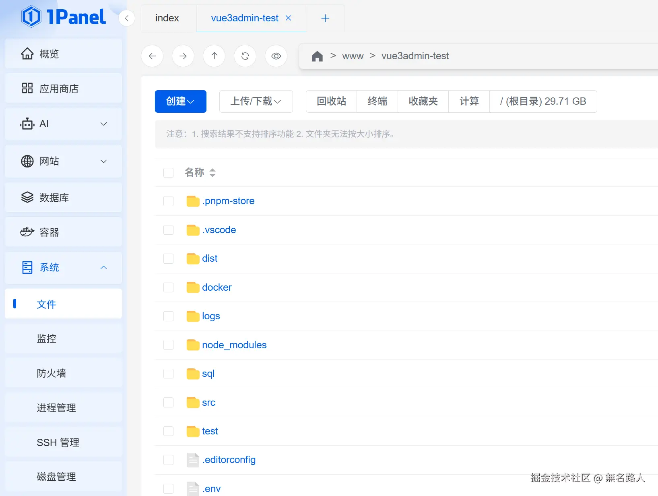Check the src row checkbox
658x496 pixels.
pyautogui.click(x=169, y=403)
